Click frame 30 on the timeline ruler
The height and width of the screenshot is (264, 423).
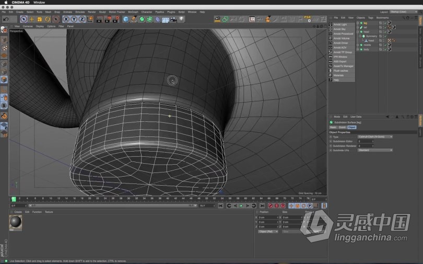point(128,199)
